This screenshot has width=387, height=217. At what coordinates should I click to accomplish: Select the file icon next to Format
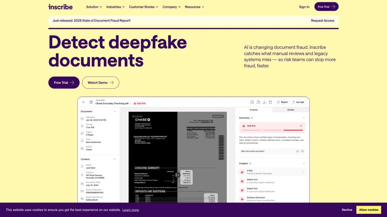(82, 126)
